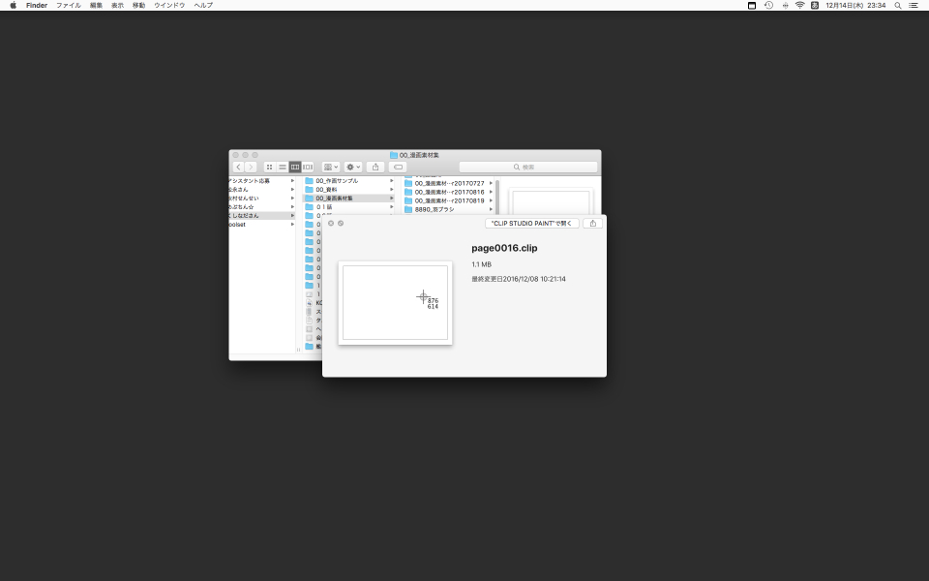
Task: Click the third column scrollbar in Finder
Action: point(497,197)
